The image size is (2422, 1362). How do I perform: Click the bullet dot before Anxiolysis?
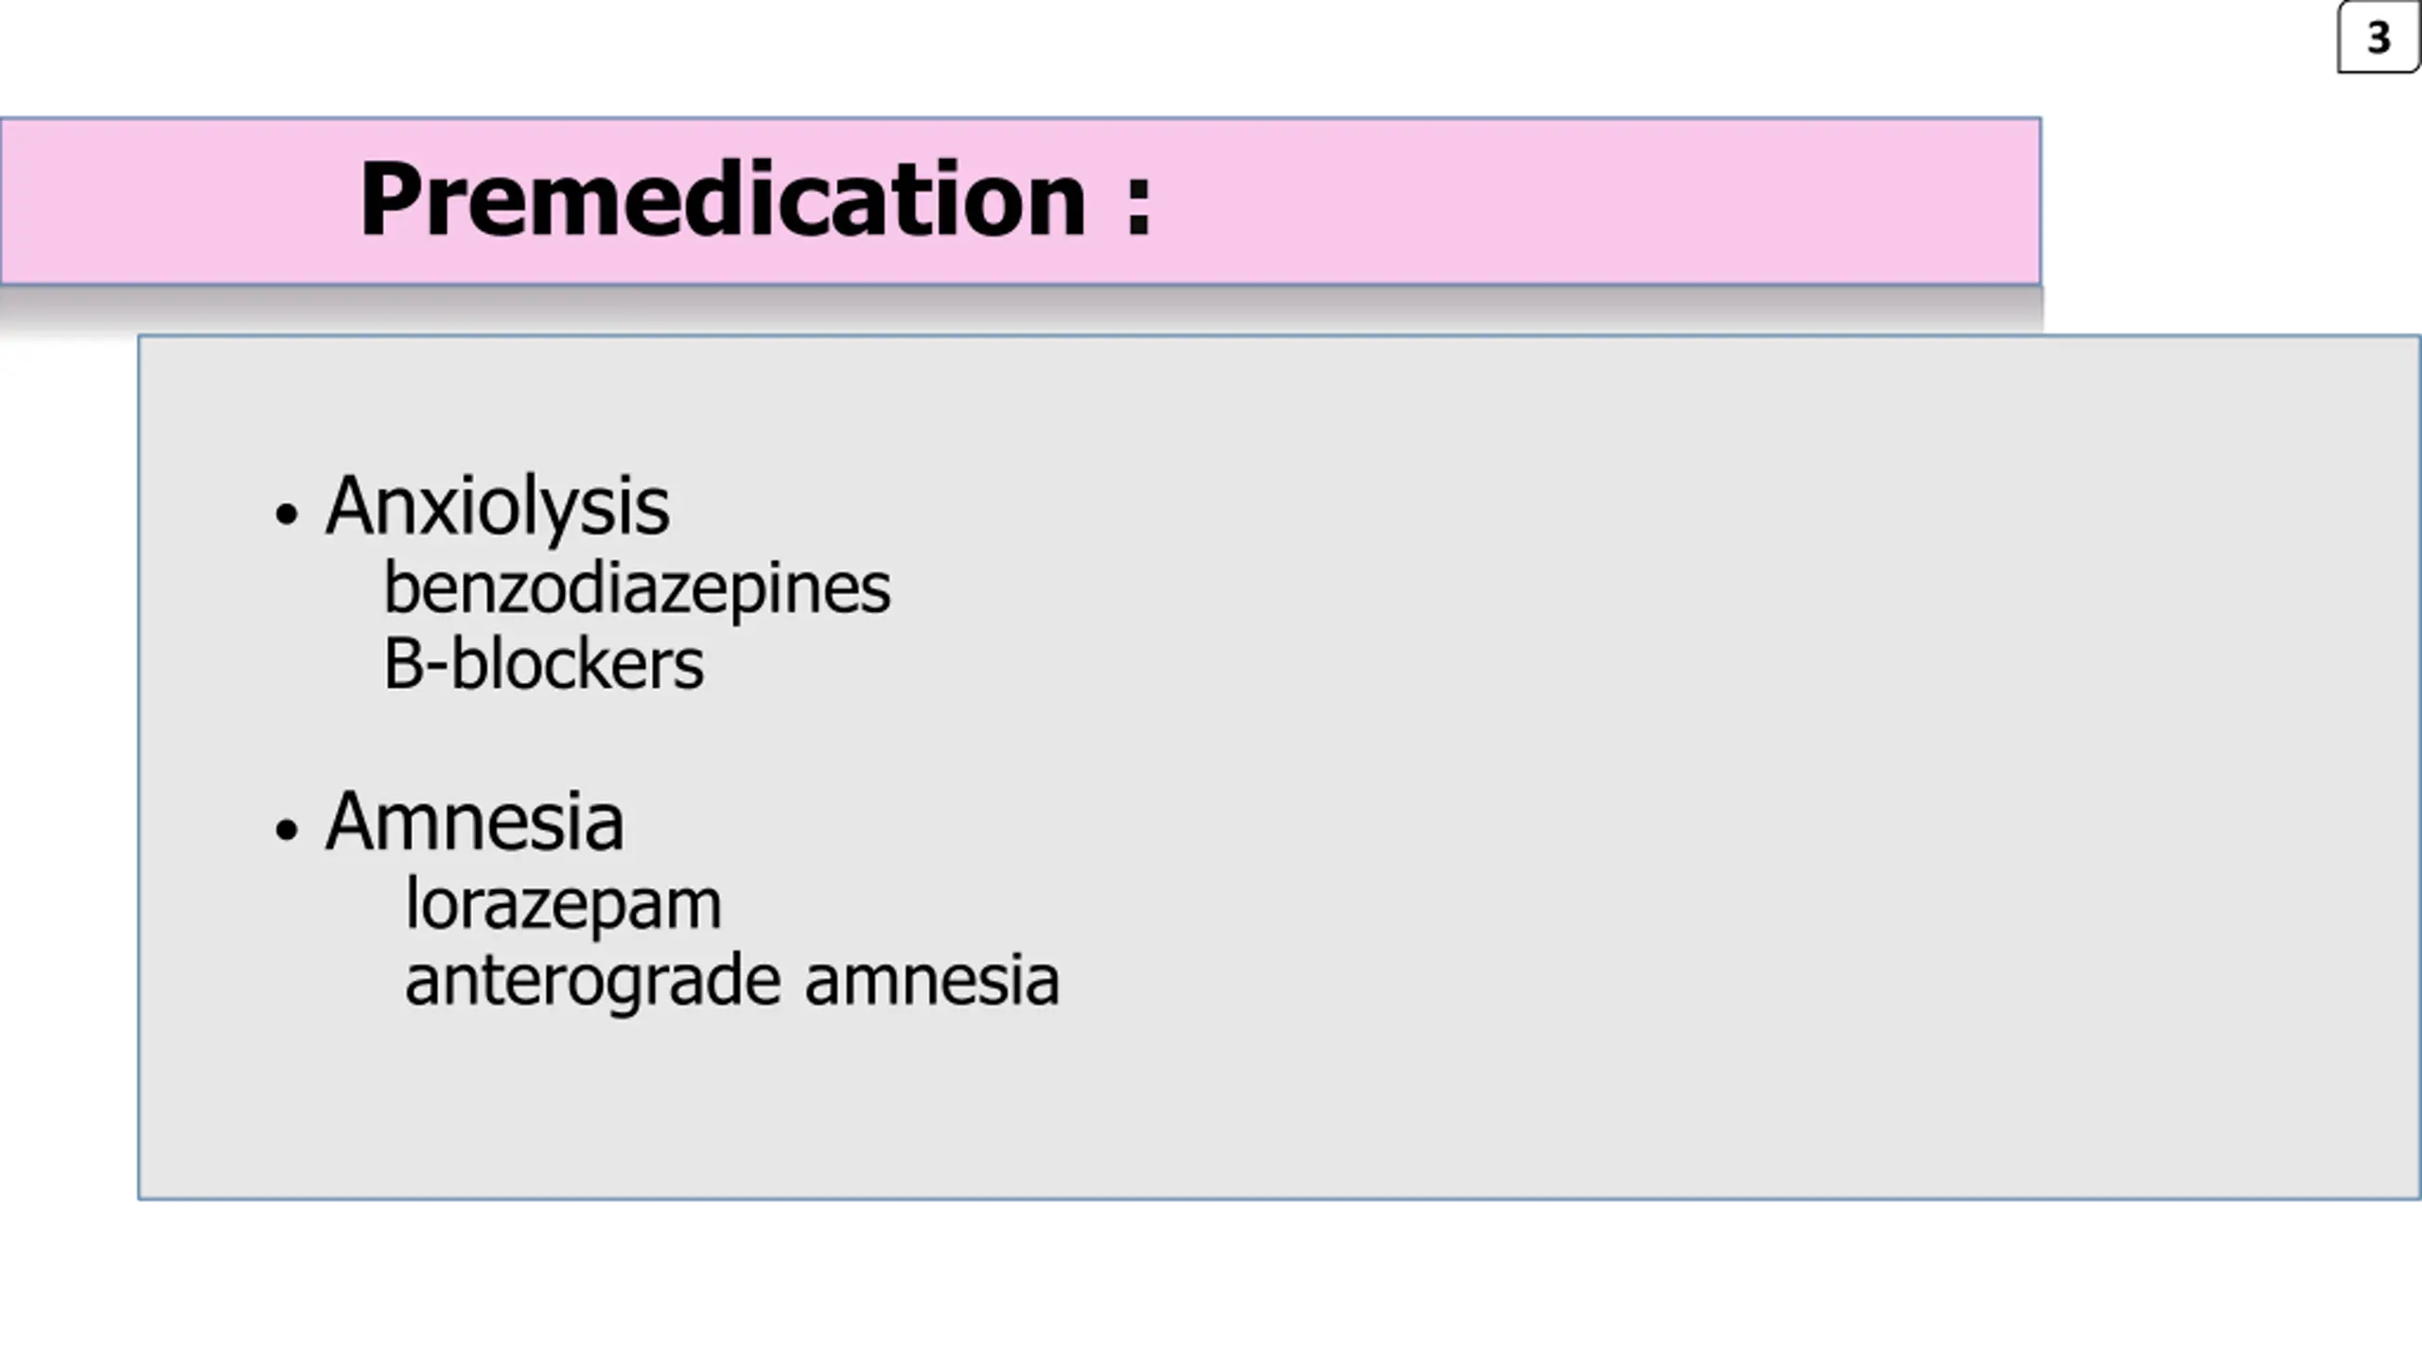coord(287,514)
